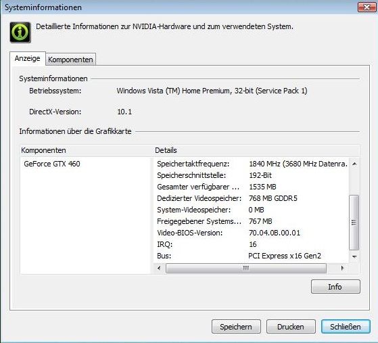This screenshot has height=343, width=378.
Task: Click vertical scrollbar up arrow
Action: pos(354,164)
